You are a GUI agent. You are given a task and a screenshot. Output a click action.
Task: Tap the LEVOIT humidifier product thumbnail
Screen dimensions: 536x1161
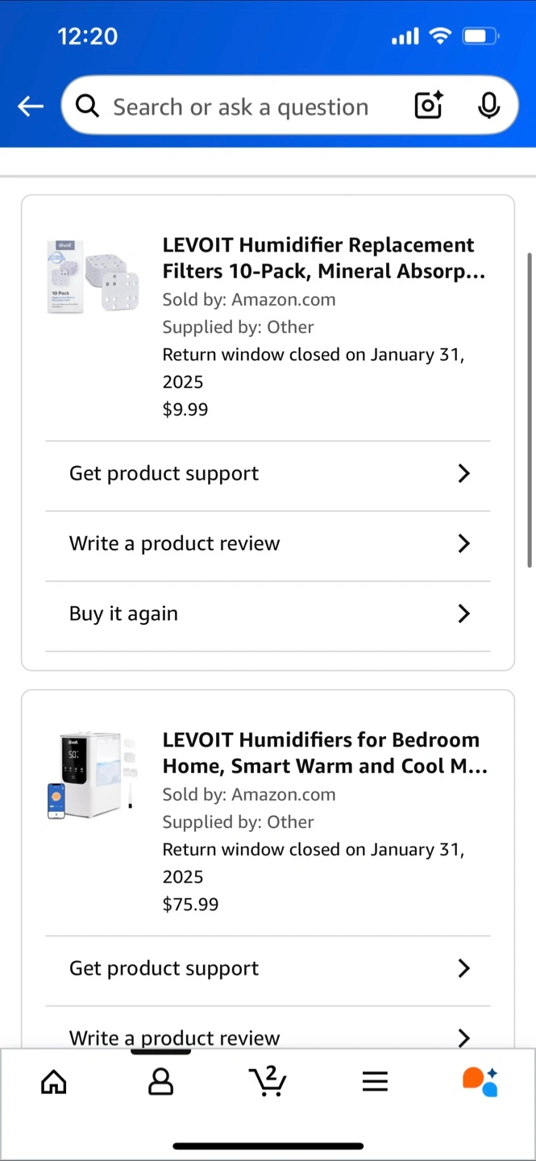[92, 776]
